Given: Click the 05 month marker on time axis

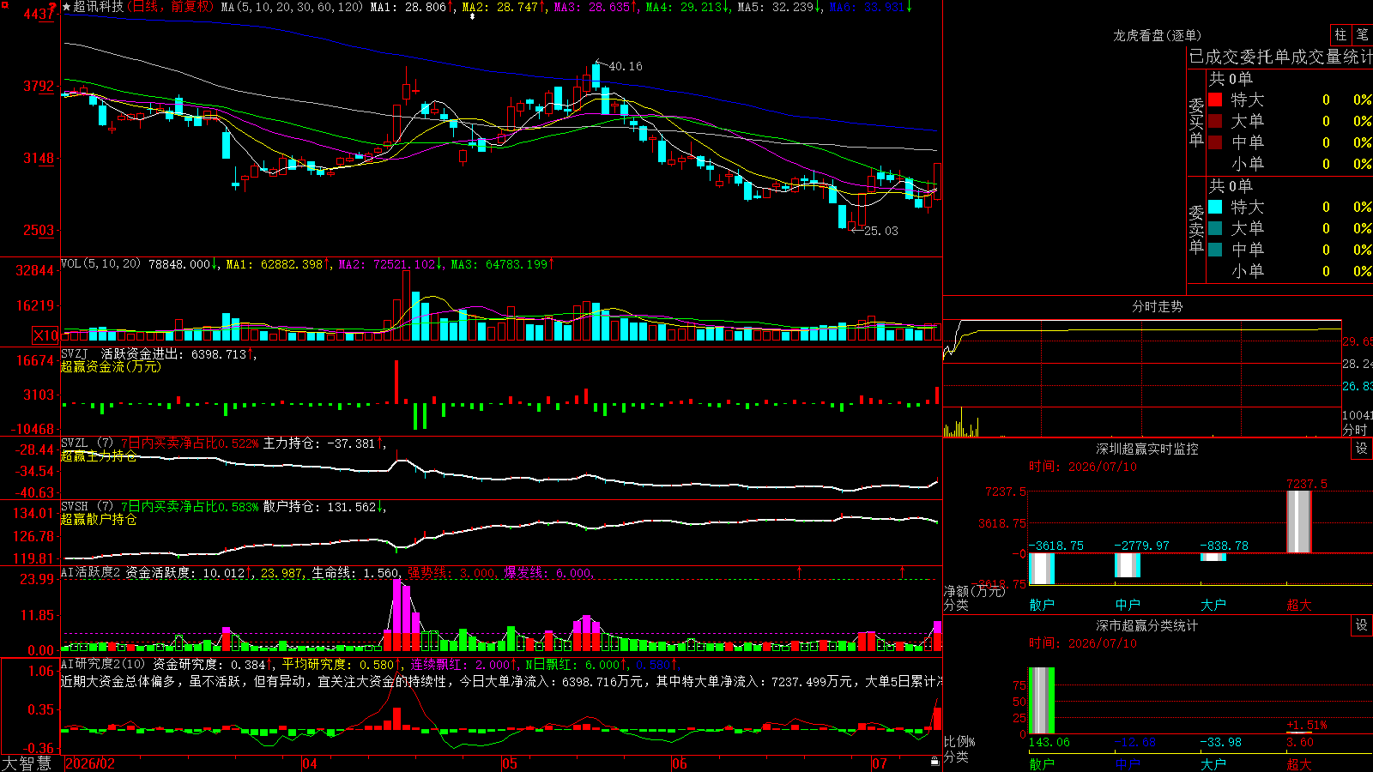Looking at the screenshot, I should tap(510, 763).
